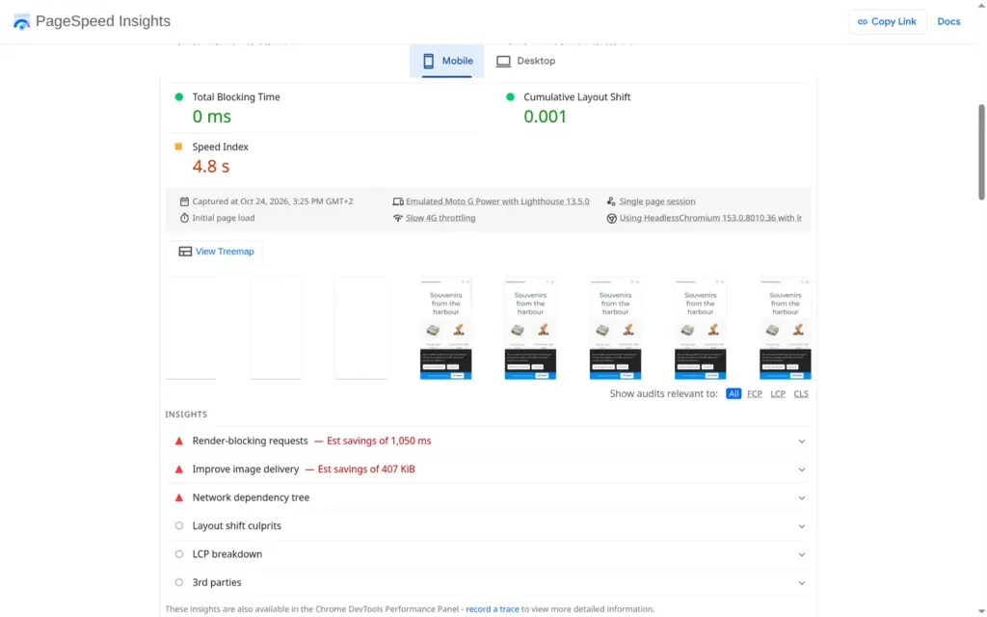Click Est savings of 407 KiB text

[366, 469]
